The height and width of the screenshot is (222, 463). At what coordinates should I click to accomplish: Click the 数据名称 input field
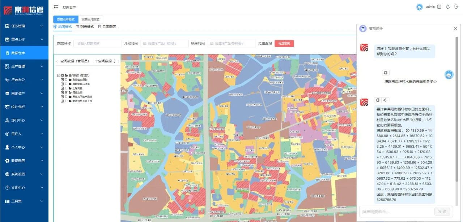pos(98,43)
